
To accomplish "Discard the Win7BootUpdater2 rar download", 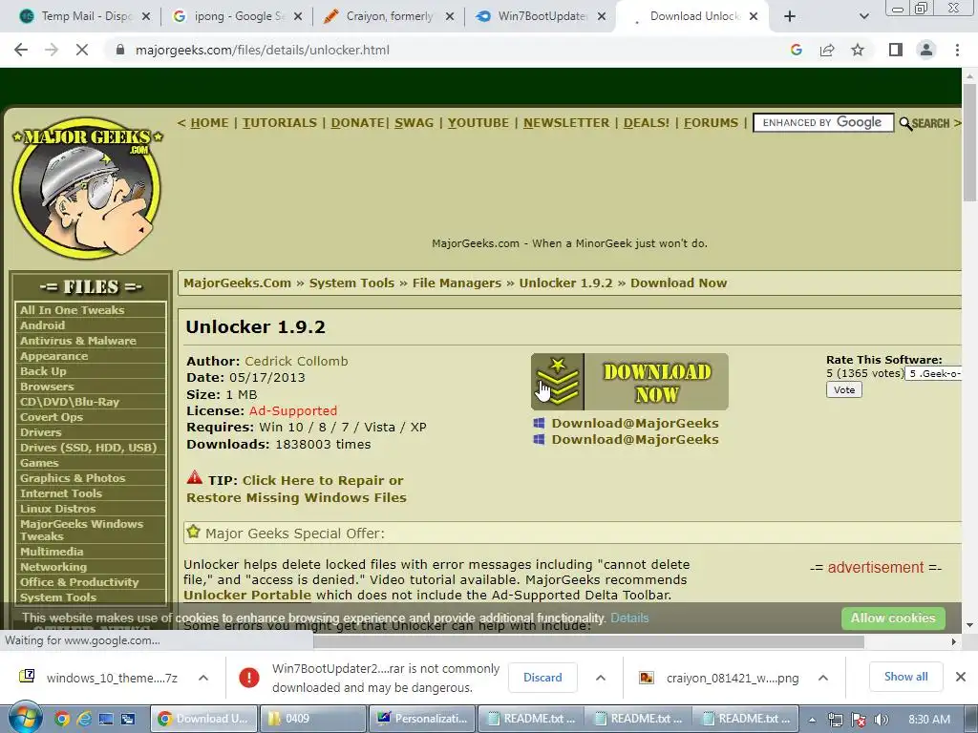I will point(542,678).
